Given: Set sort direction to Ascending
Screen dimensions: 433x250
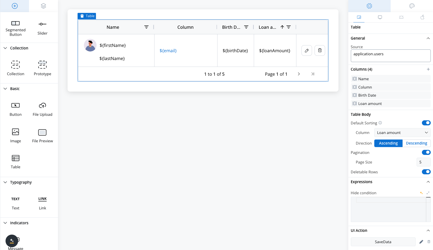Looking at the screenshot, I should coord(388,143).
